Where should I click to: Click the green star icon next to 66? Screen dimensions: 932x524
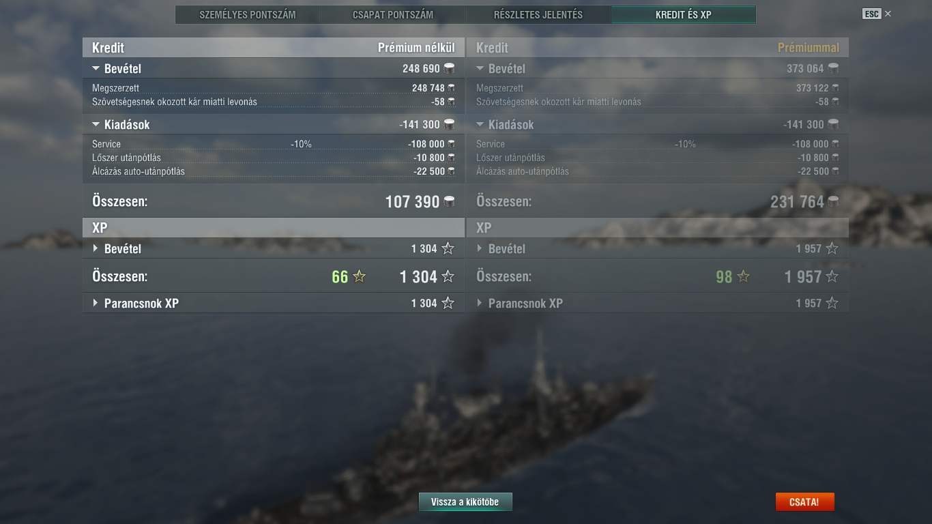[359, 276]
